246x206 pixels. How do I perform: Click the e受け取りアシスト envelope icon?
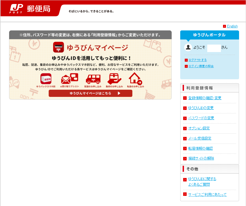pyautogui.click(x=70, y=78)
